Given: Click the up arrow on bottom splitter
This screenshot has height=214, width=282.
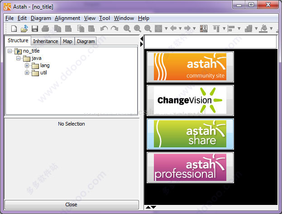Looking at the screenshot, I should click(148, 207).
